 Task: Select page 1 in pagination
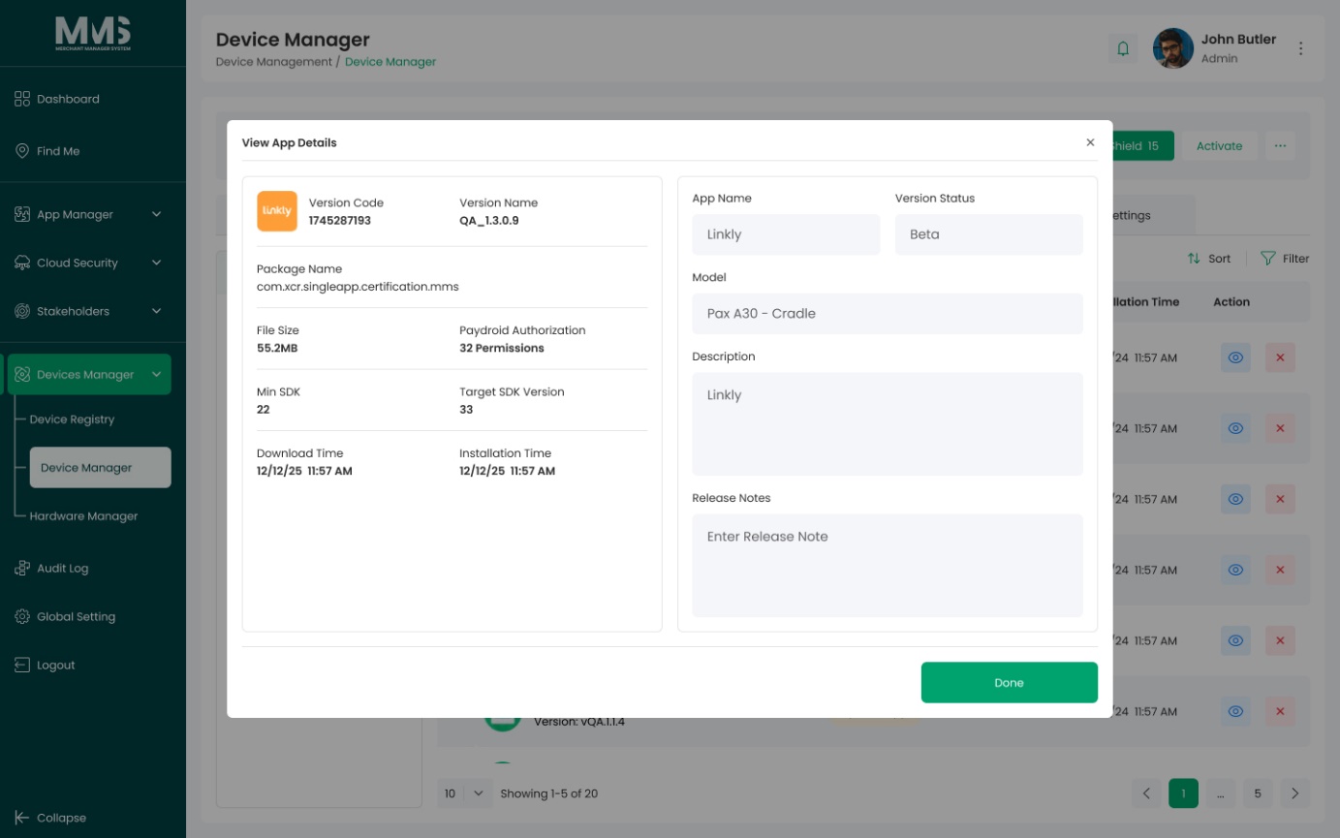pos(1183,793)
